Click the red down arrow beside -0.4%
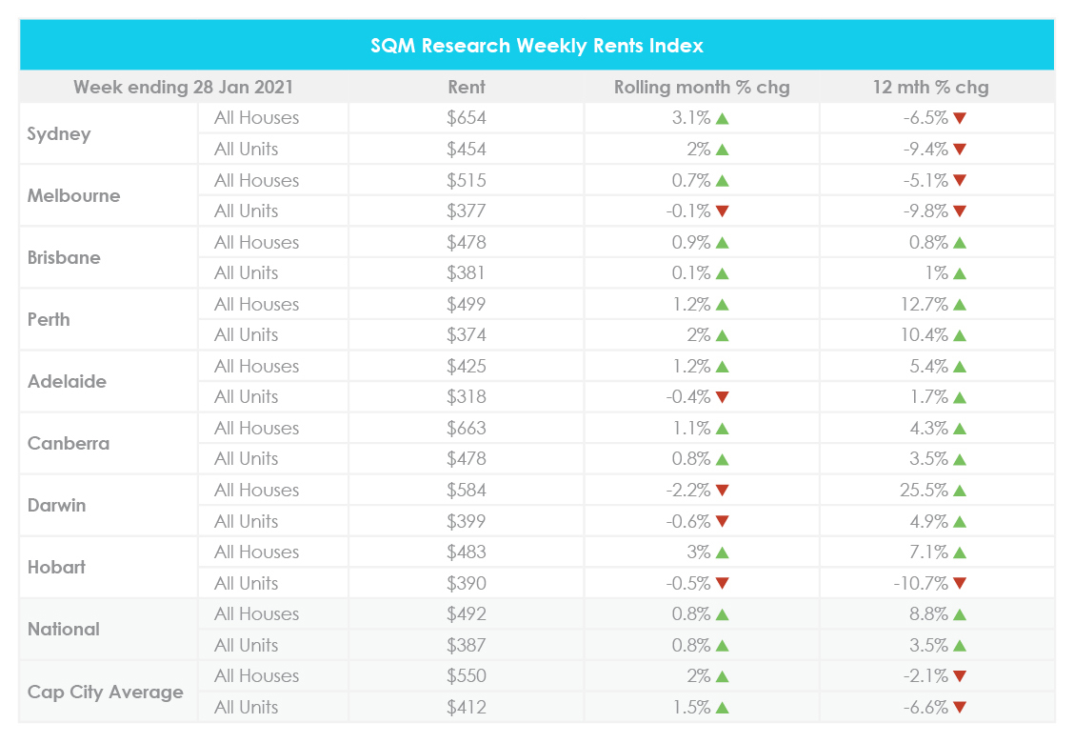1074x743 pixels. click(722, 397)
